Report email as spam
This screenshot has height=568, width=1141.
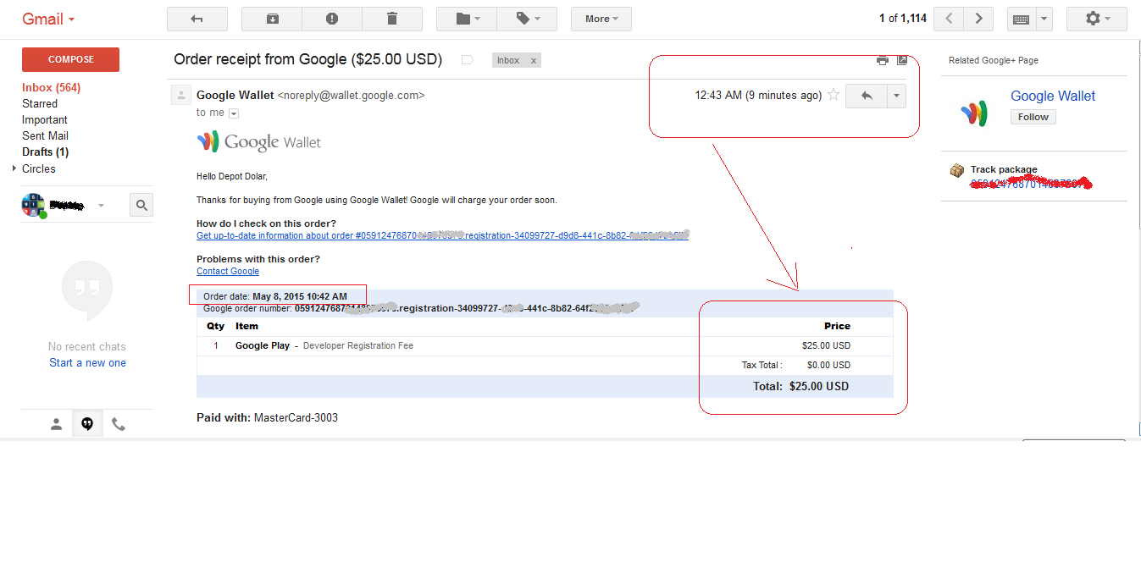332,19
